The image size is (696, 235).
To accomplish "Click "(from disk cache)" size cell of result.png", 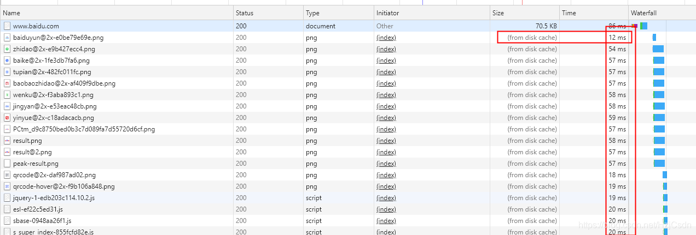I will tap(532, 141).
